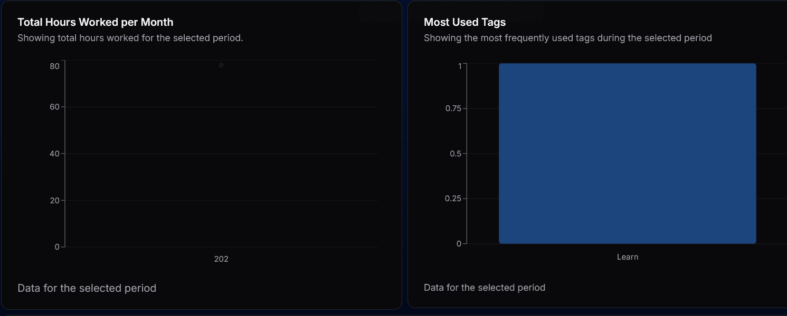
Task: Click the 20 tick on hours axis
Action: [54, 200]
